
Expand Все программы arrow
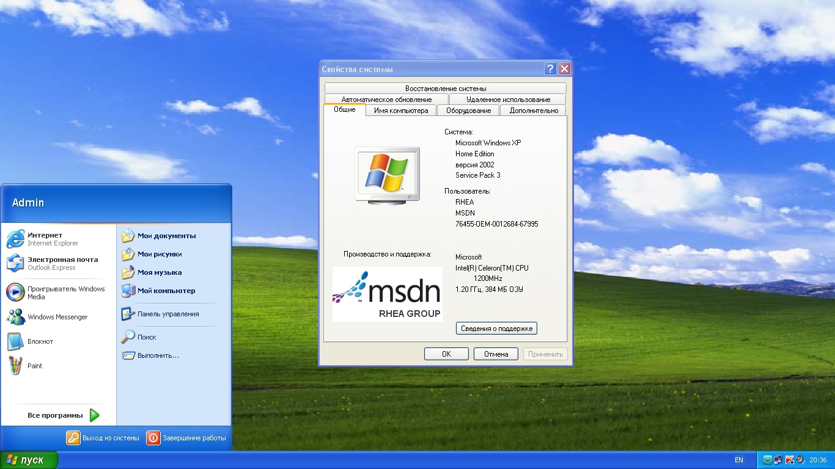click(94, 415)
